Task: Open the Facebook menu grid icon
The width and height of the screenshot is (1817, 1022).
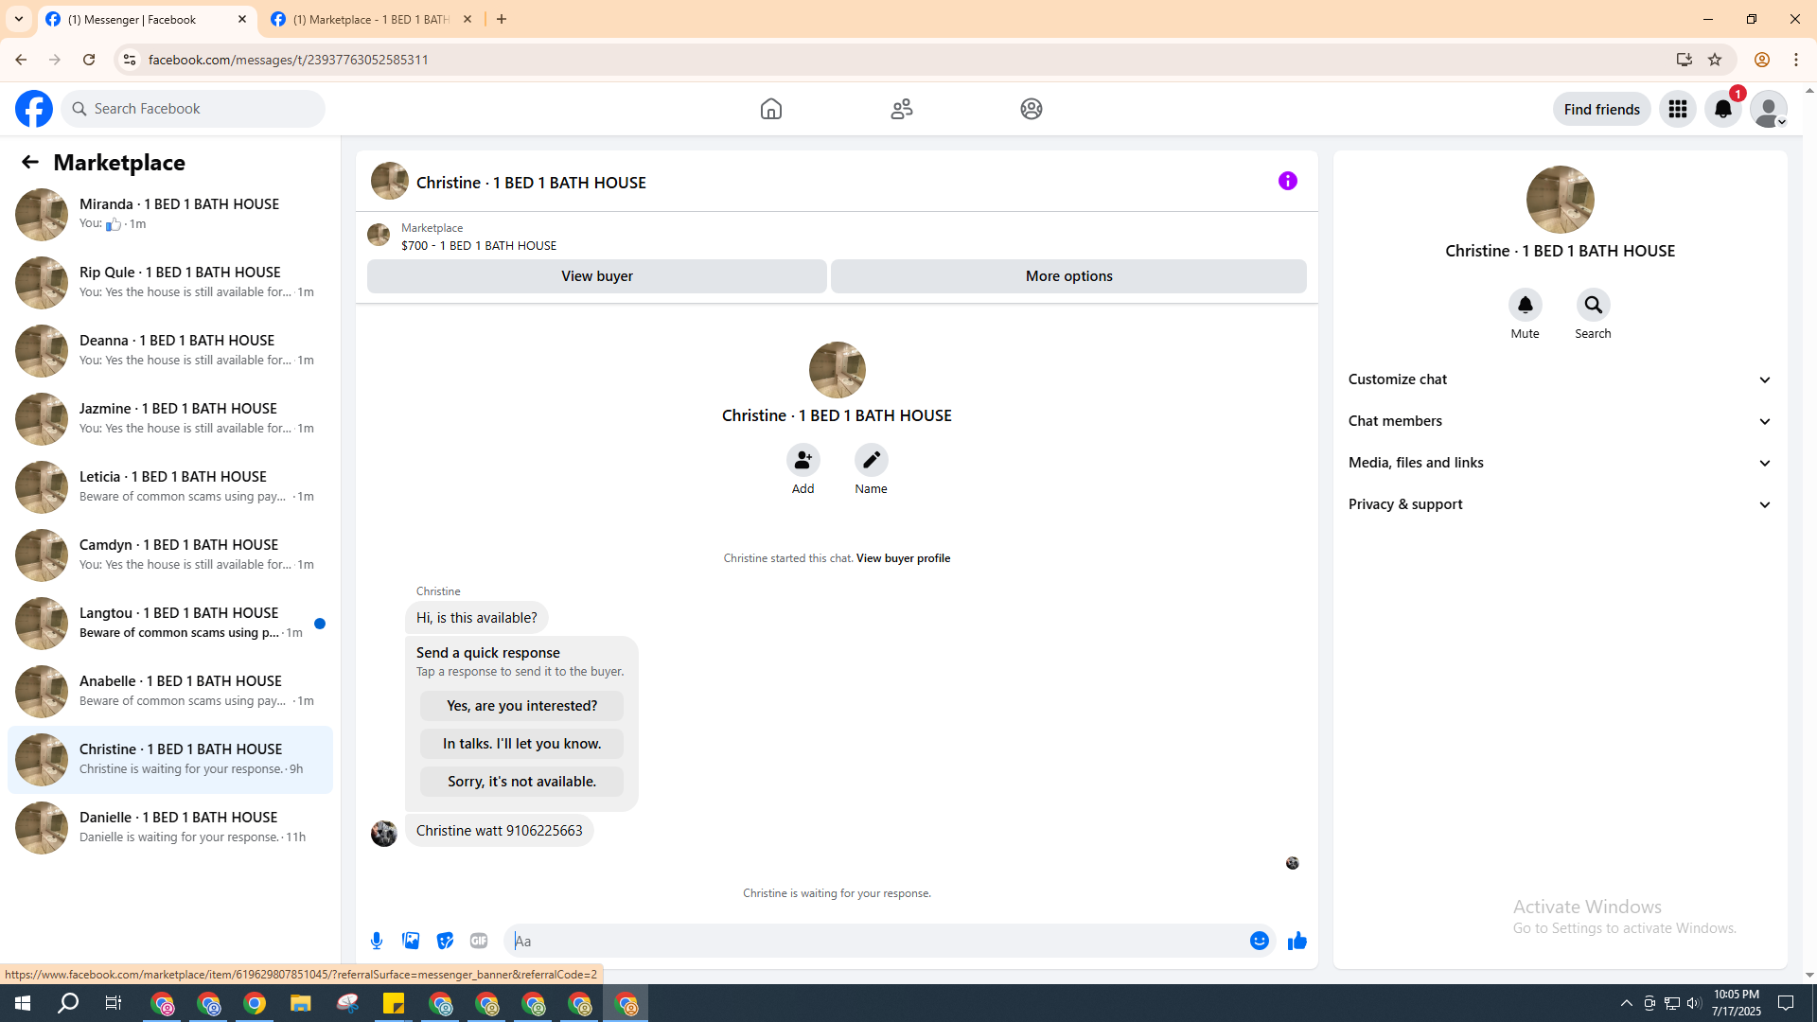Action: pyautogui.click(x=1678, y=109)
